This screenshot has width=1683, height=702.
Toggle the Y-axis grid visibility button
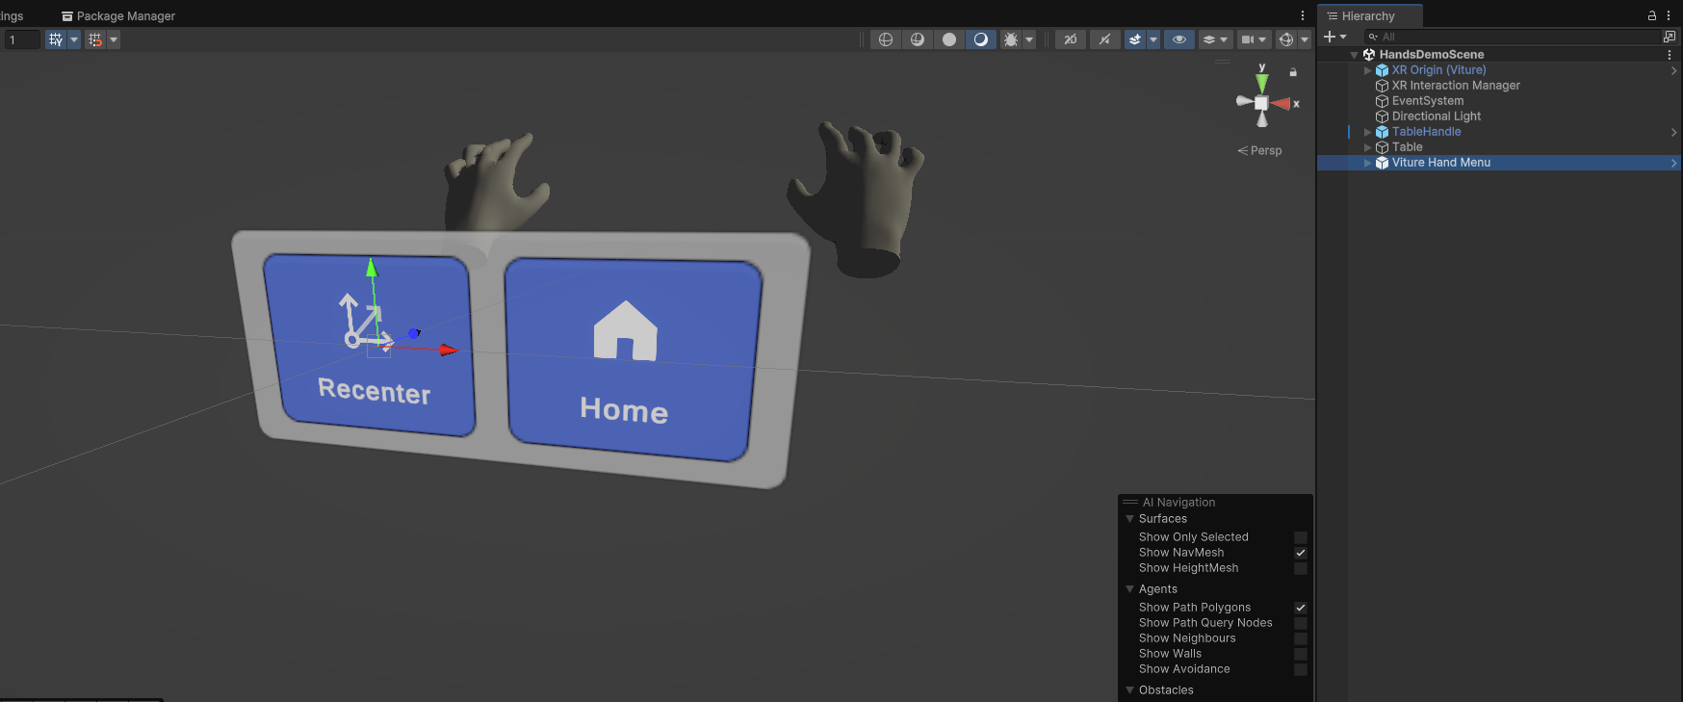tap(56, 39)
